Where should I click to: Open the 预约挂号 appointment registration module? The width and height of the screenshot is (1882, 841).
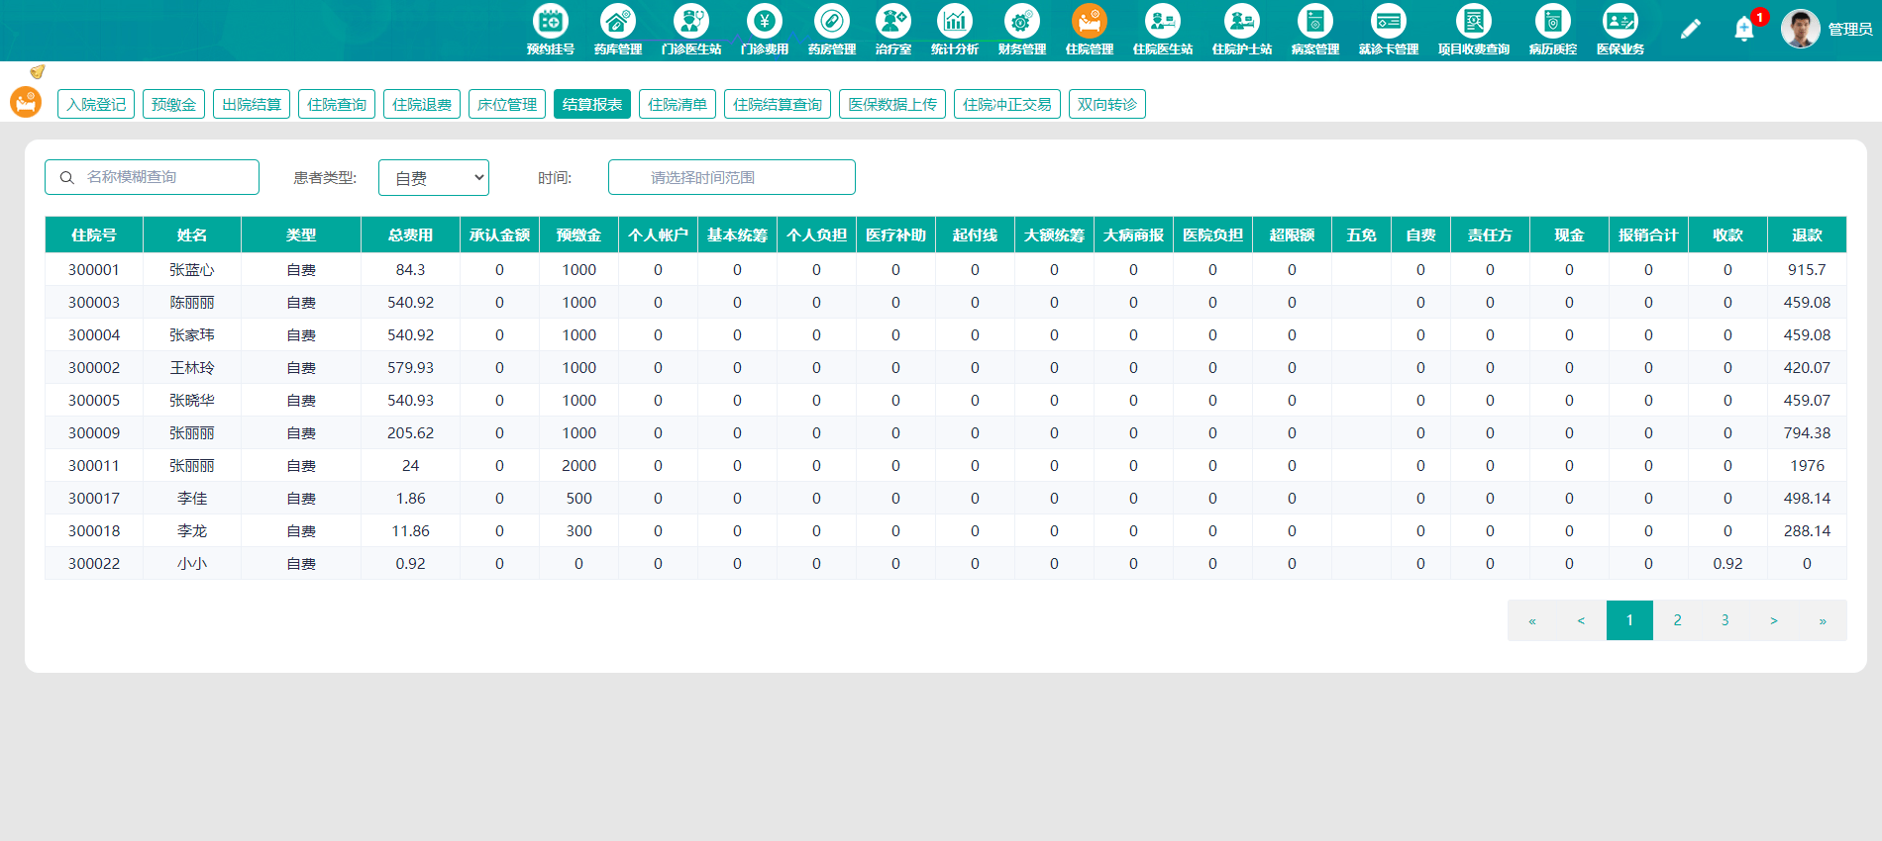point(551,30)
